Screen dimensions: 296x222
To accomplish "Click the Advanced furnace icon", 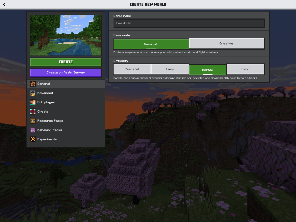I will [x=33, y=93].
